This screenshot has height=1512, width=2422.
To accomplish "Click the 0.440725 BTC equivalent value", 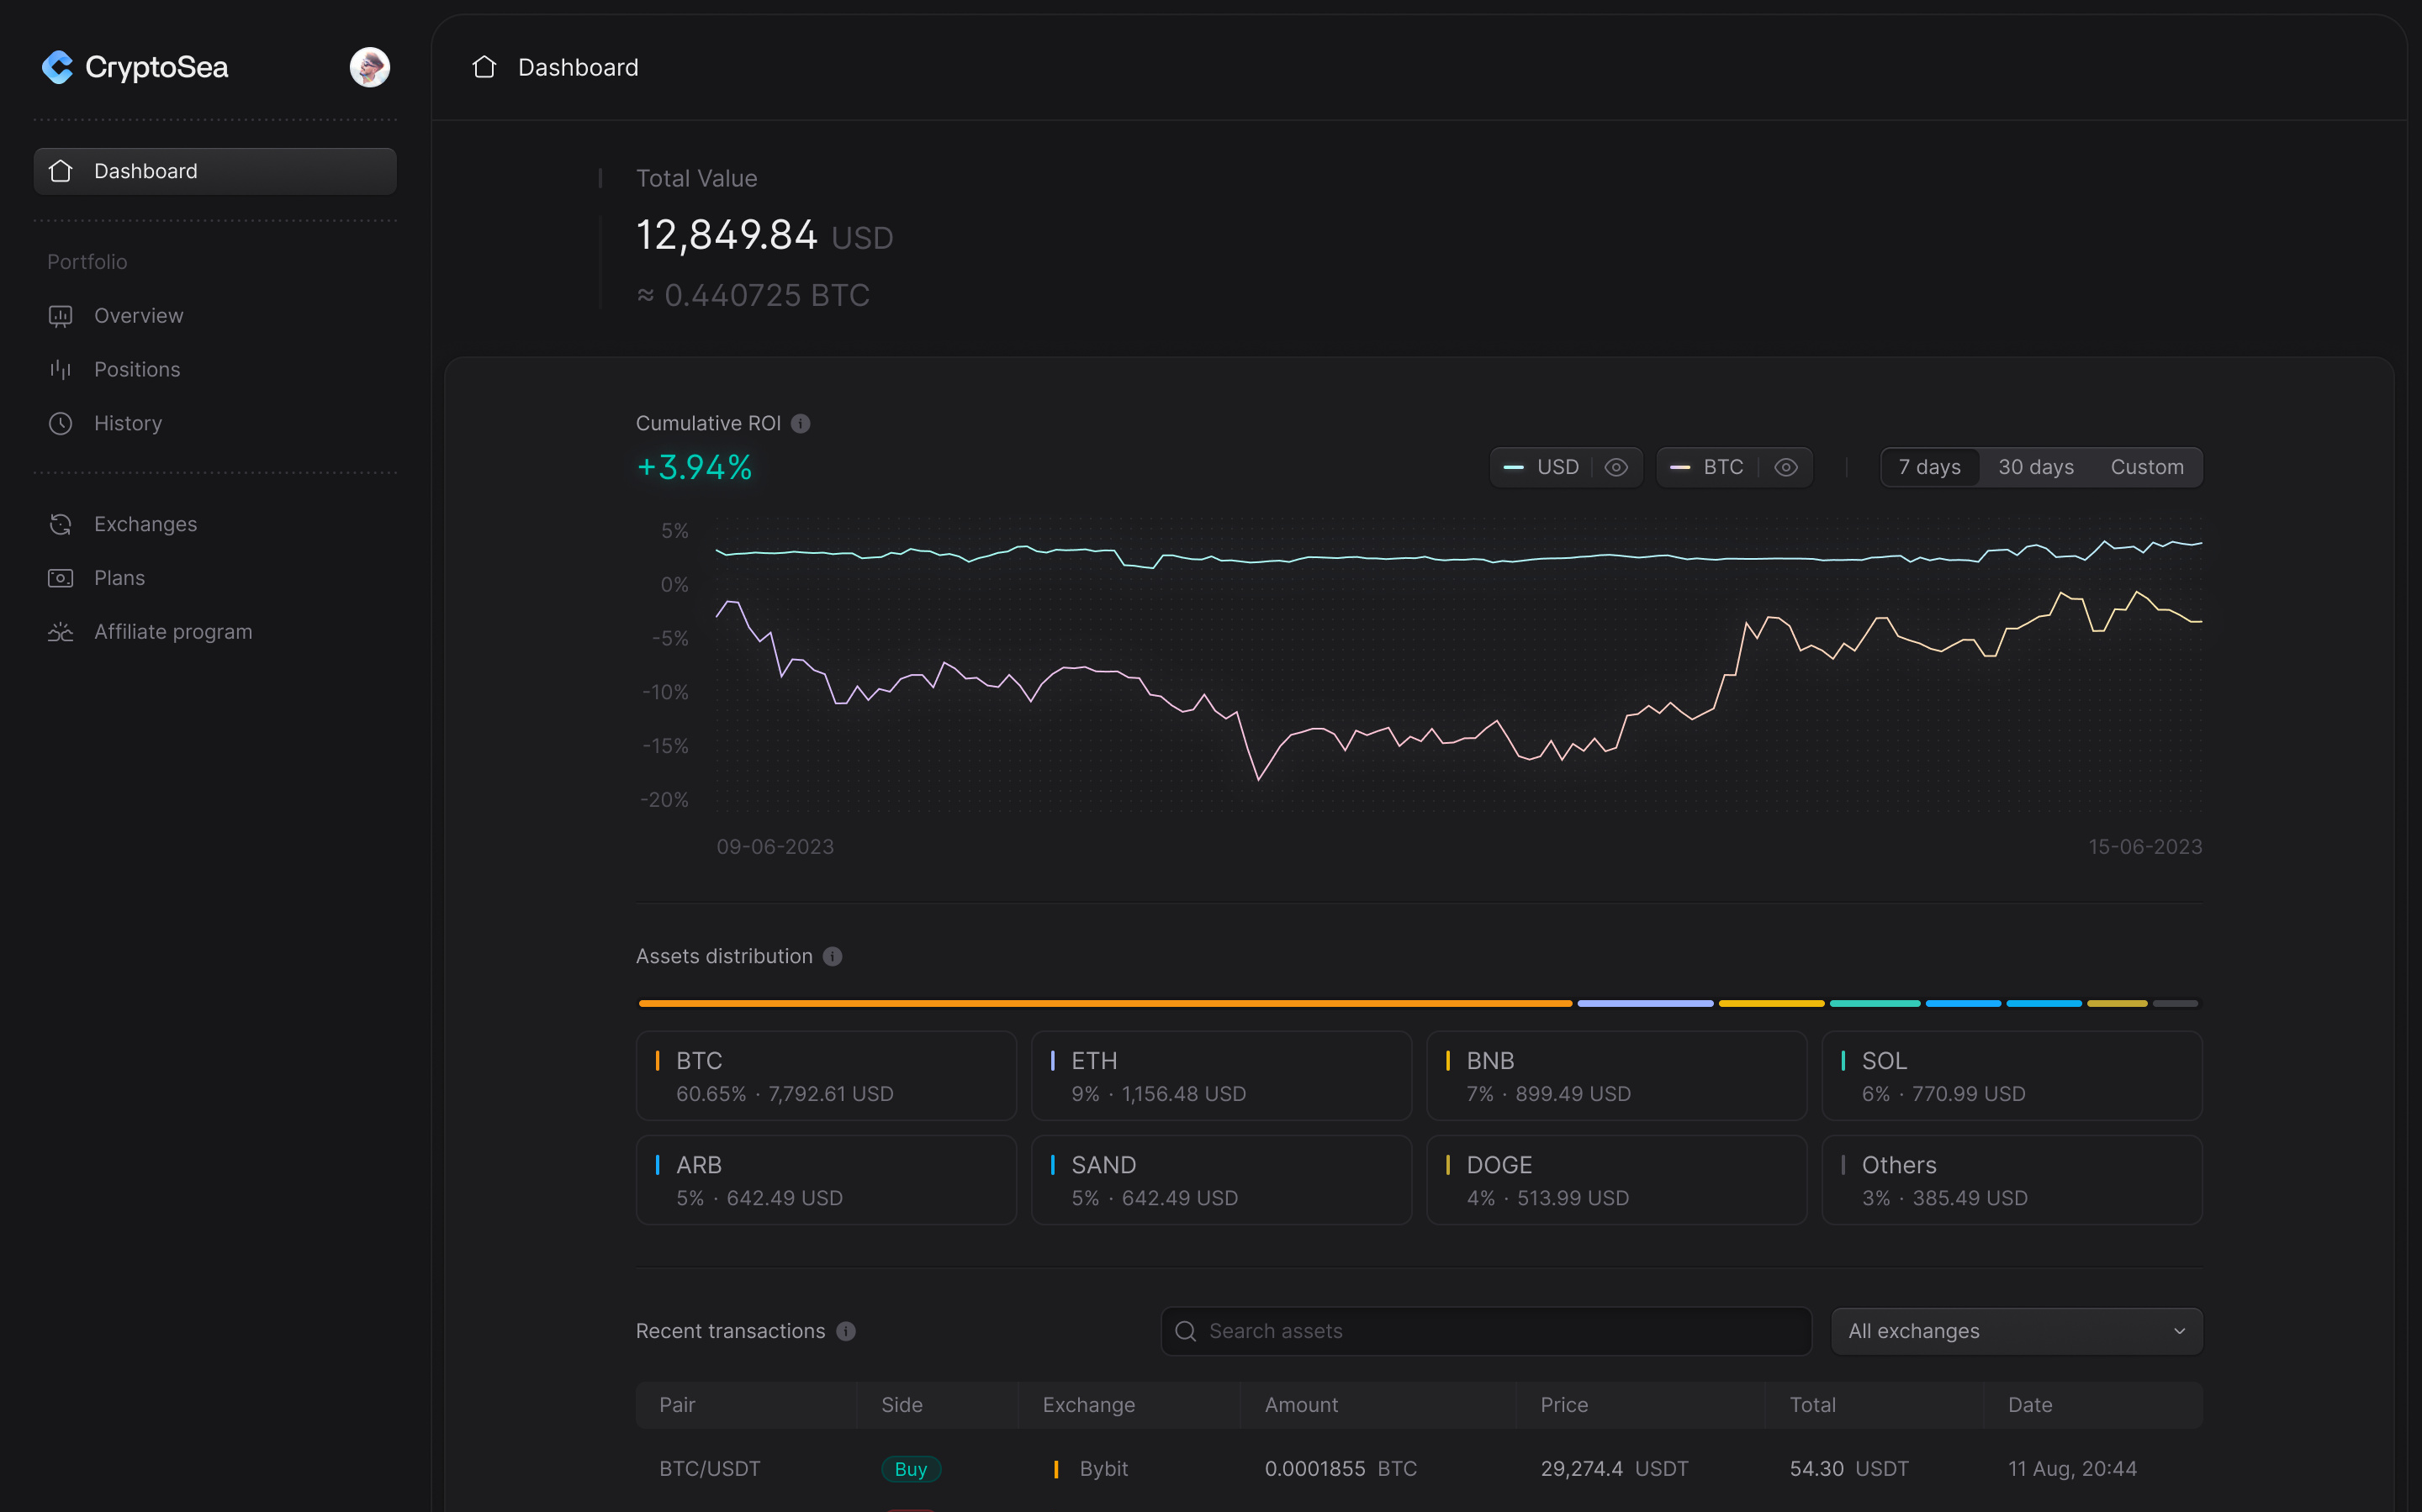I will 753,295.
